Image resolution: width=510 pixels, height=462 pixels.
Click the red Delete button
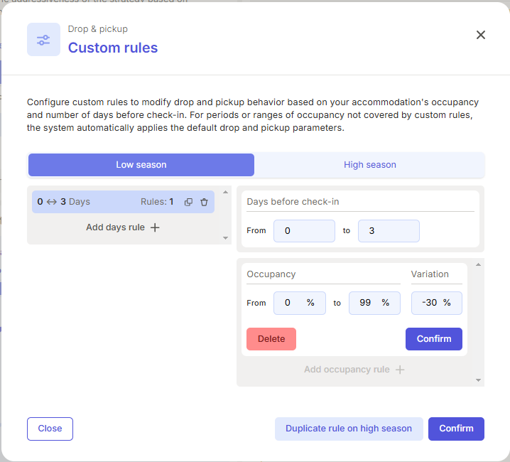271,339
